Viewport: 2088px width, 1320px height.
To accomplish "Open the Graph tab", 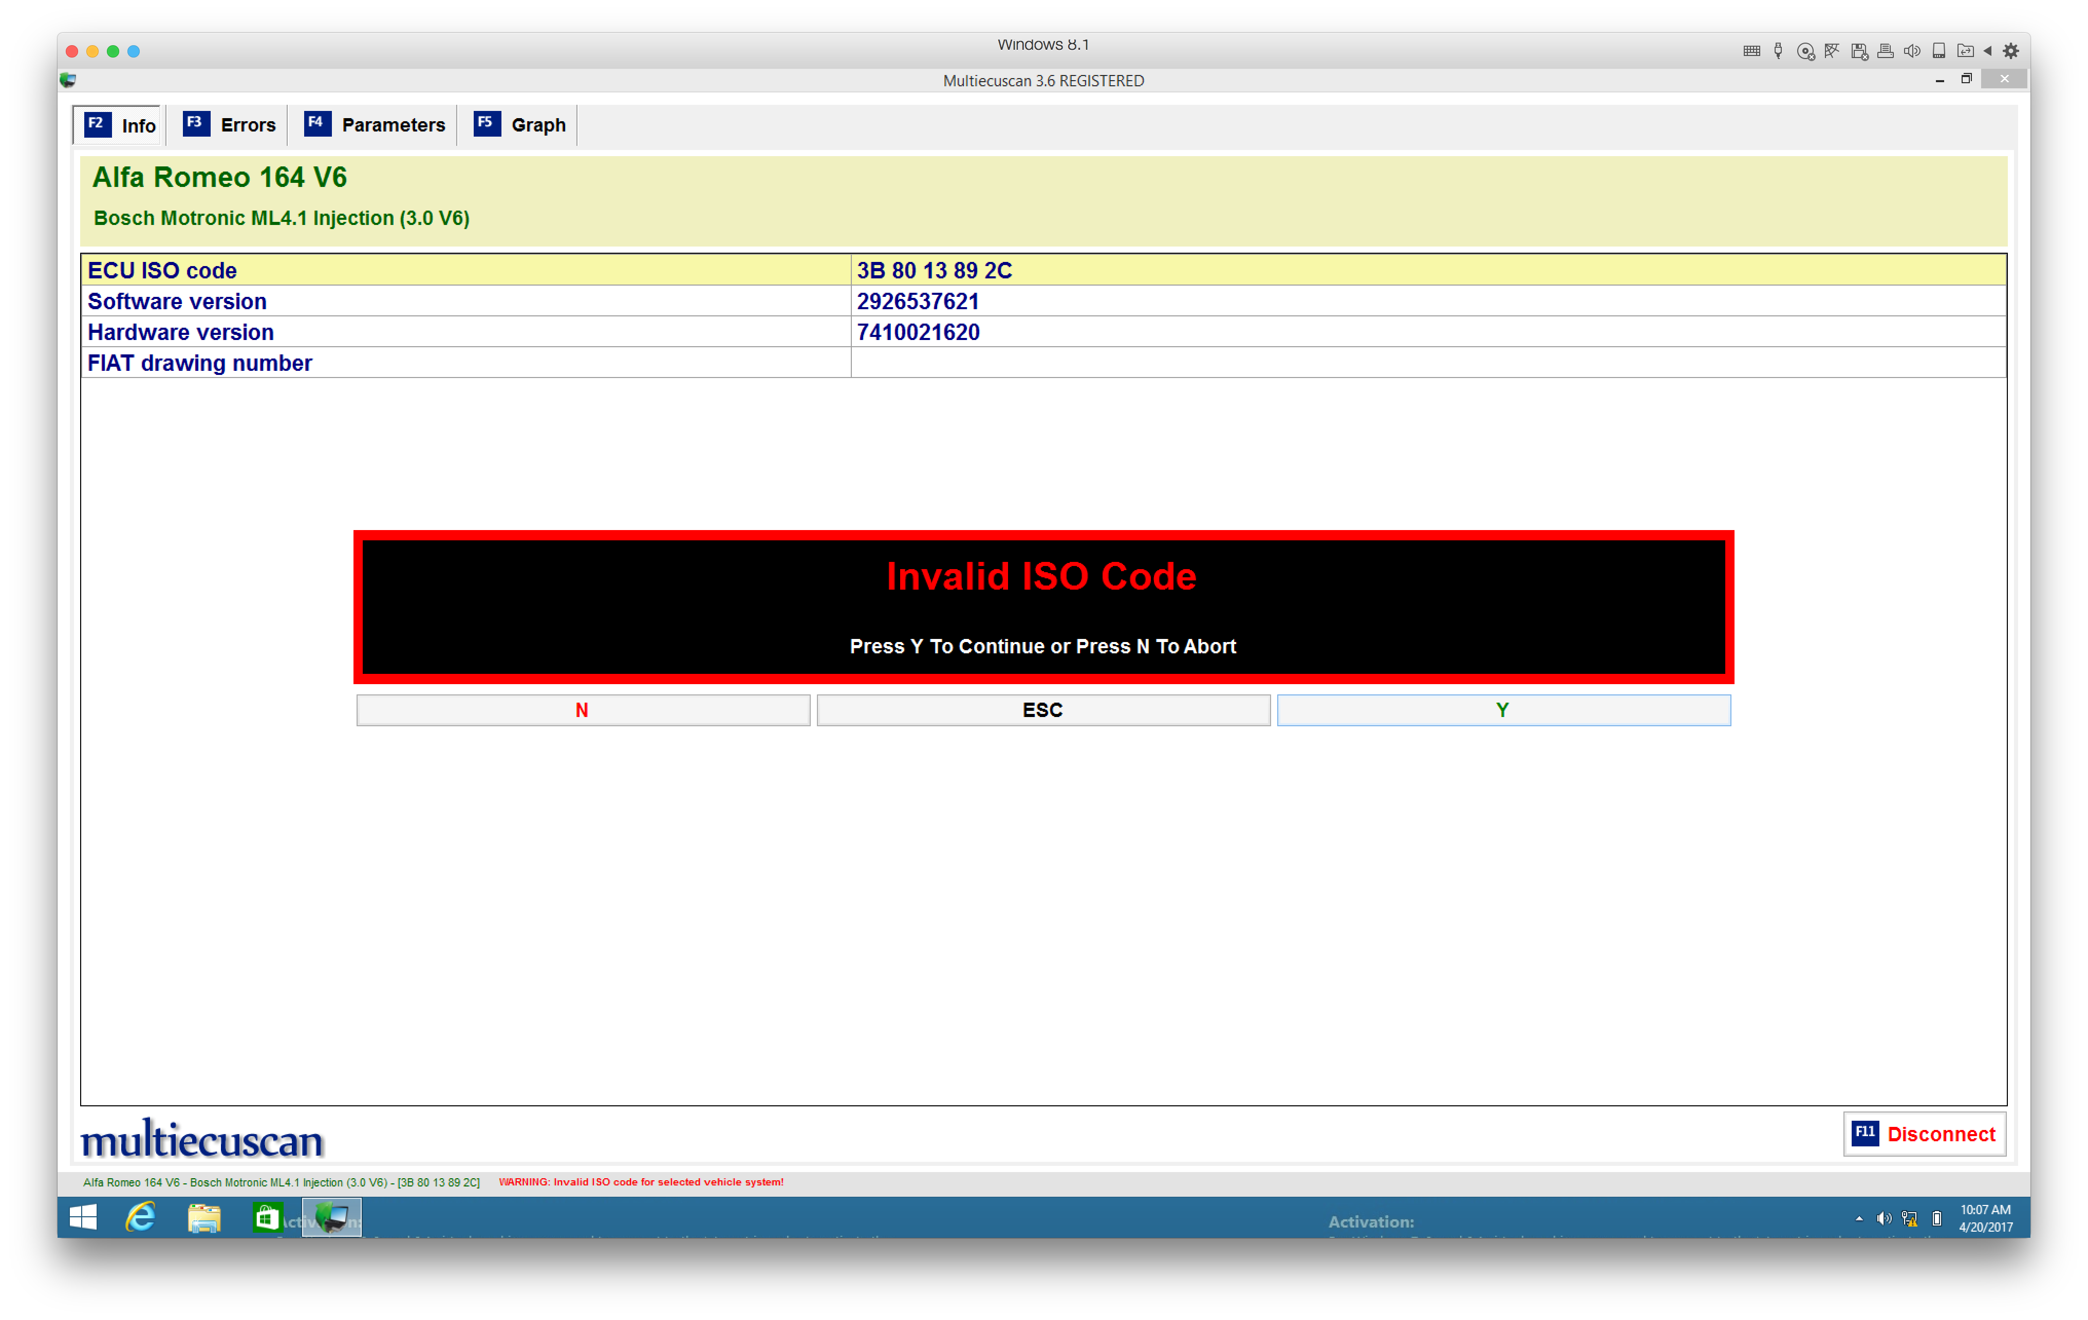I will (520, 125).
